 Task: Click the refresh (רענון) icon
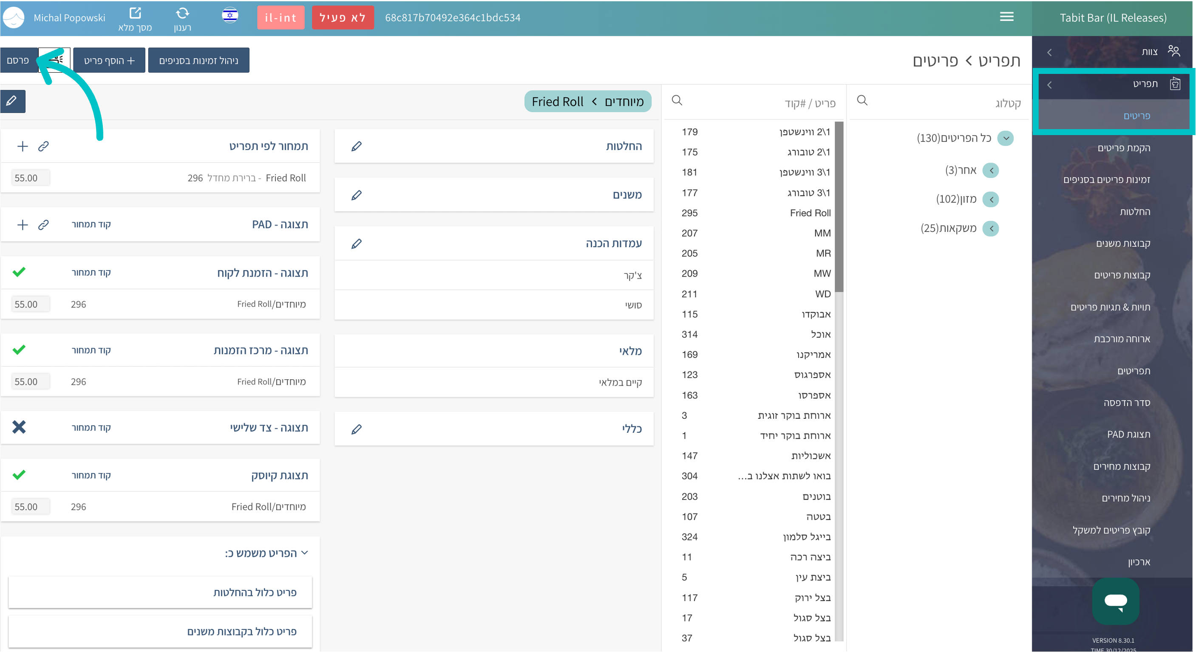pos(182,13)
